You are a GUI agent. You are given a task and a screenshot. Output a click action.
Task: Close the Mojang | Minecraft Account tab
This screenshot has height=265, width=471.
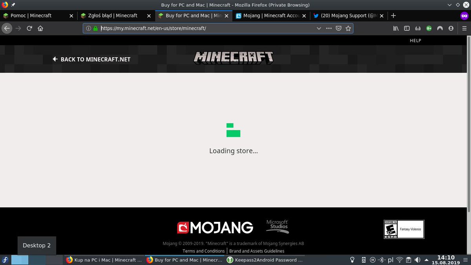point(304,16)
